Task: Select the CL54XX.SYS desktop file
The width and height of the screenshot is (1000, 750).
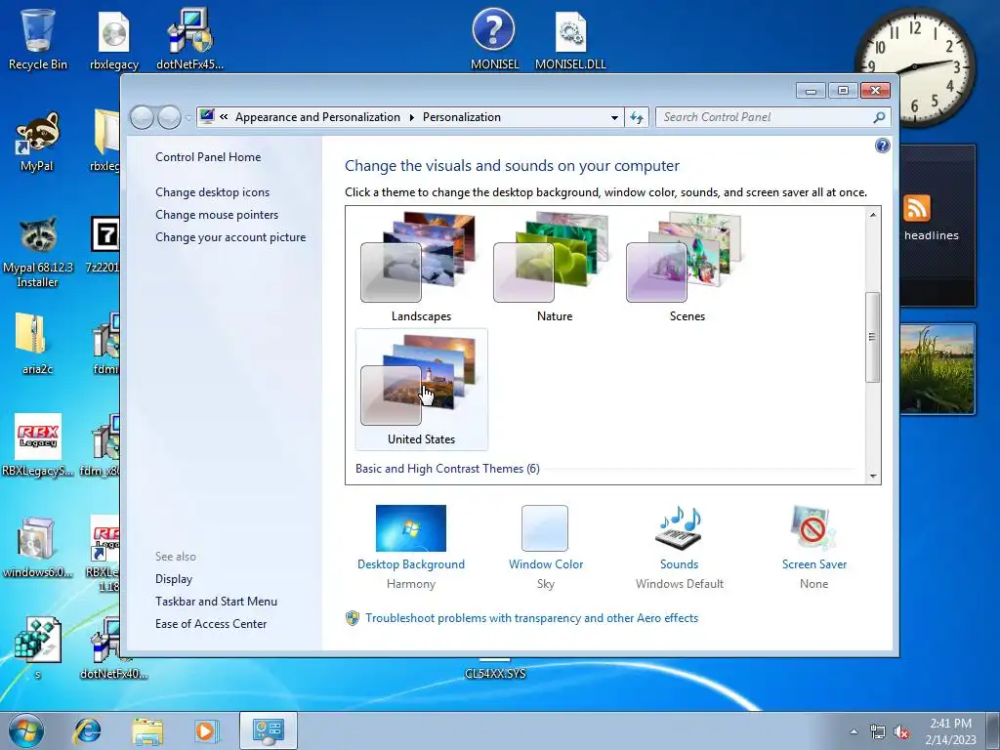Action: point(495,670)
